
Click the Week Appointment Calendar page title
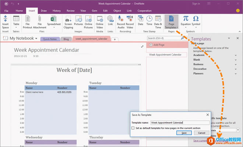46,50
